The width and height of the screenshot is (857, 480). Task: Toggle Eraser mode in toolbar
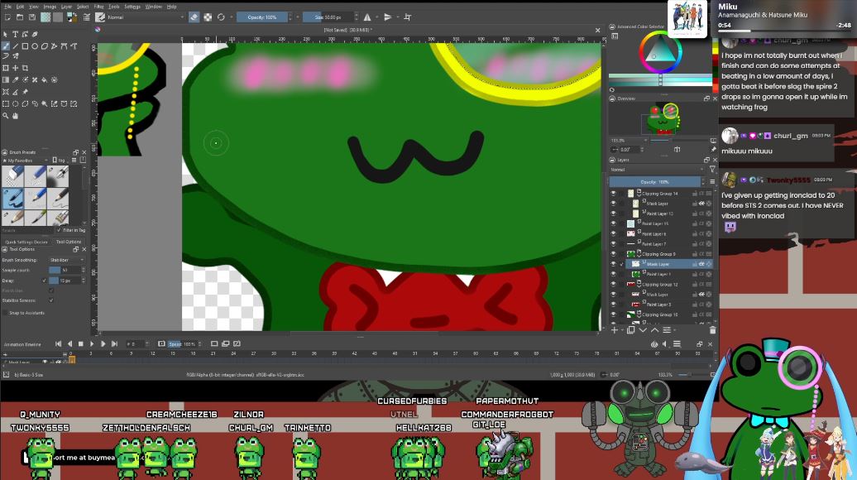[194, 17]
